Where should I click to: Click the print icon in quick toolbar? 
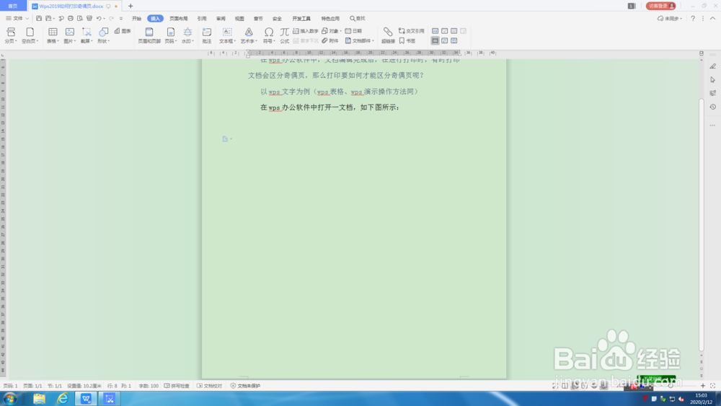71,19
